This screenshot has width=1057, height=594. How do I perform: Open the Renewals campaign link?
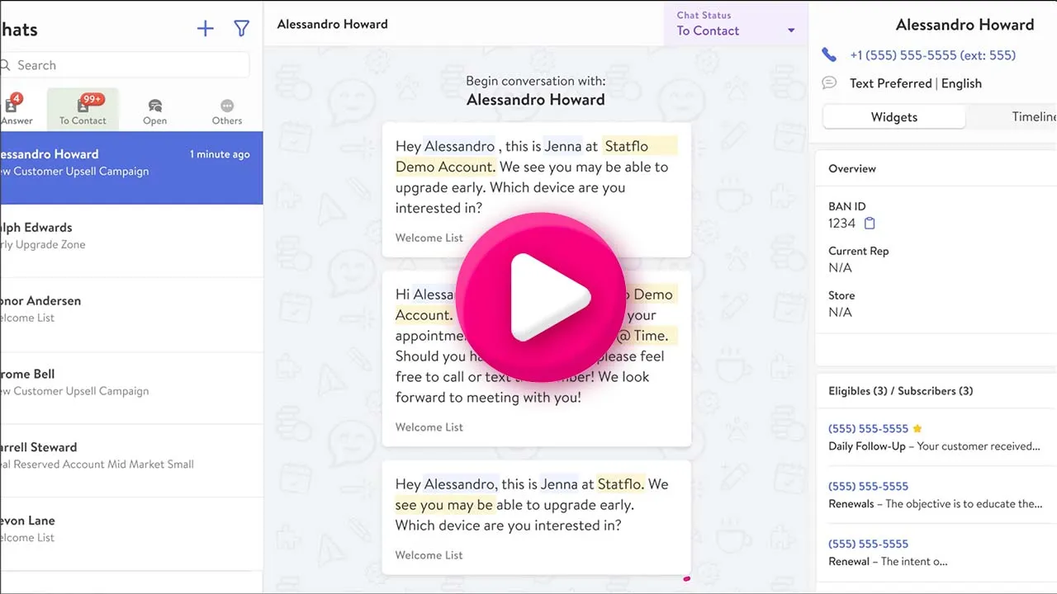pyautogui.click(x=851, y=503)
